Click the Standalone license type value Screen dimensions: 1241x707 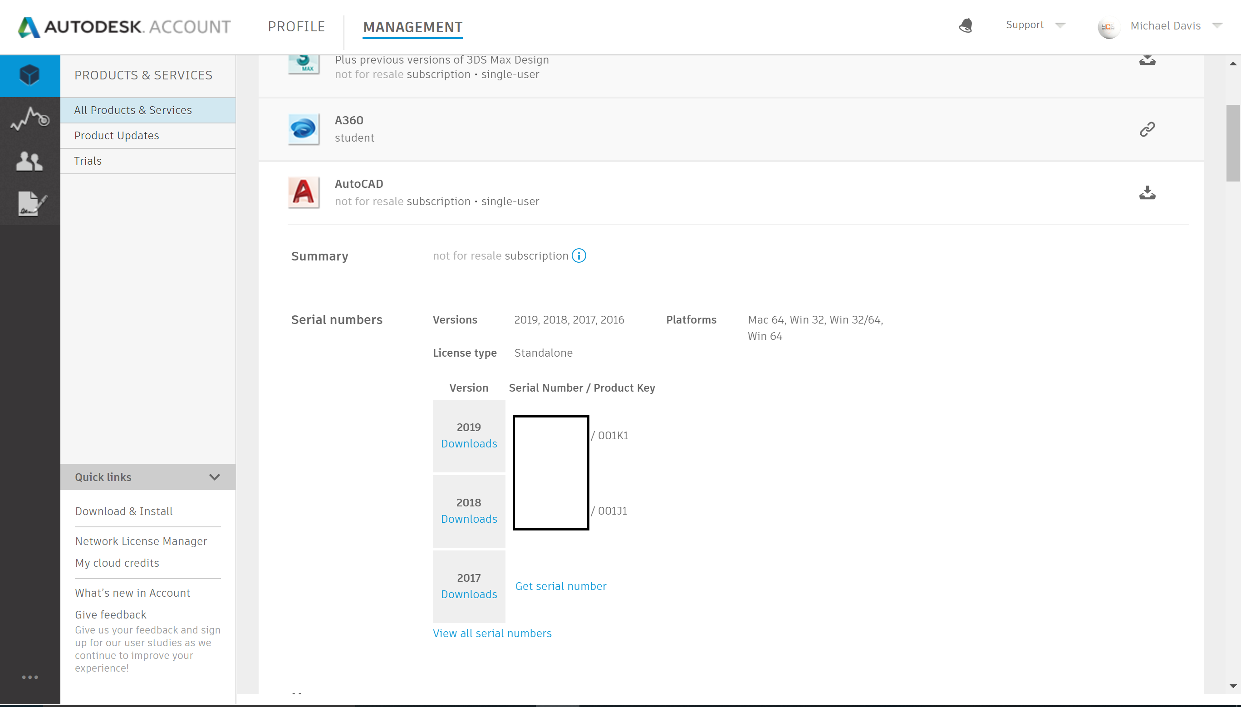point(543,353)
